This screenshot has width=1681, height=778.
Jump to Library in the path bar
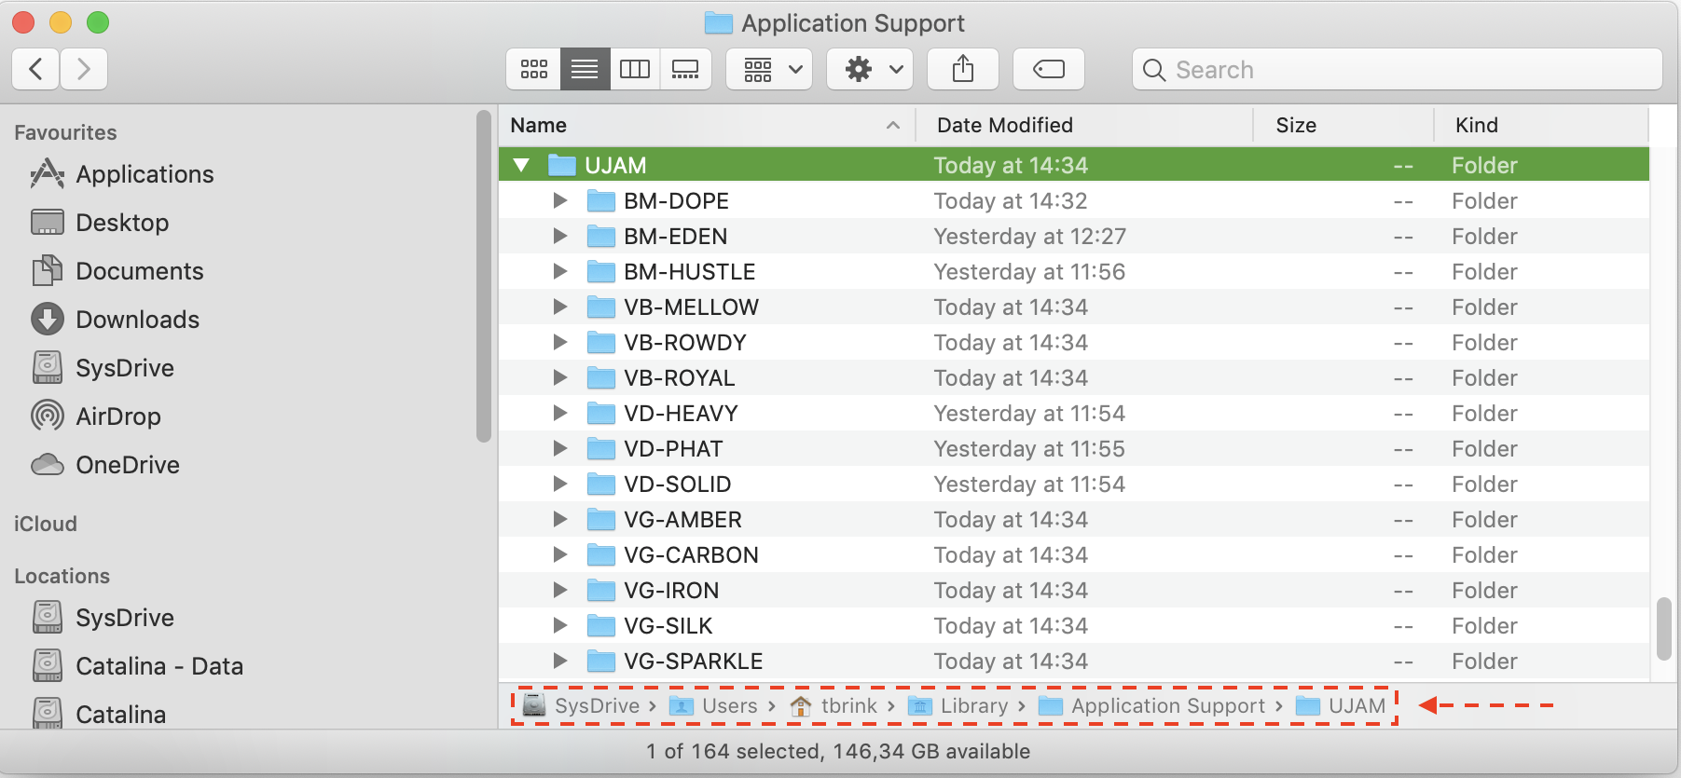click(x=958, y=706)
